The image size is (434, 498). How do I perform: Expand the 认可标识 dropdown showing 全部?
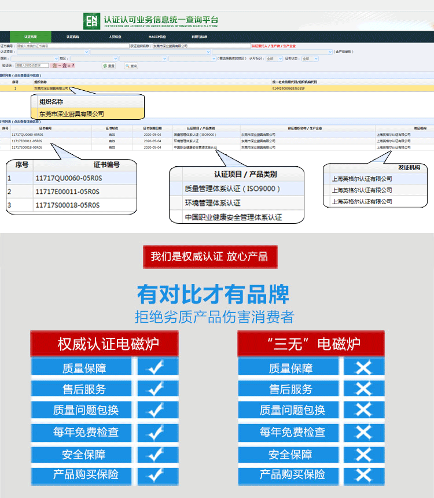click(274, 58)
